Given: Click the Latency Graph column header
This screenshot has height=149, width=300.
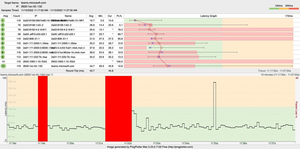Looking at the screenshot, I should (208, 16).
